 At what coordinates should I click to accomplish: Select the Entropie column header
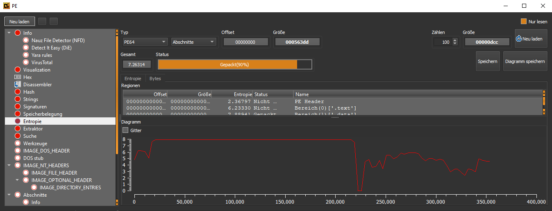coord(232,94)
